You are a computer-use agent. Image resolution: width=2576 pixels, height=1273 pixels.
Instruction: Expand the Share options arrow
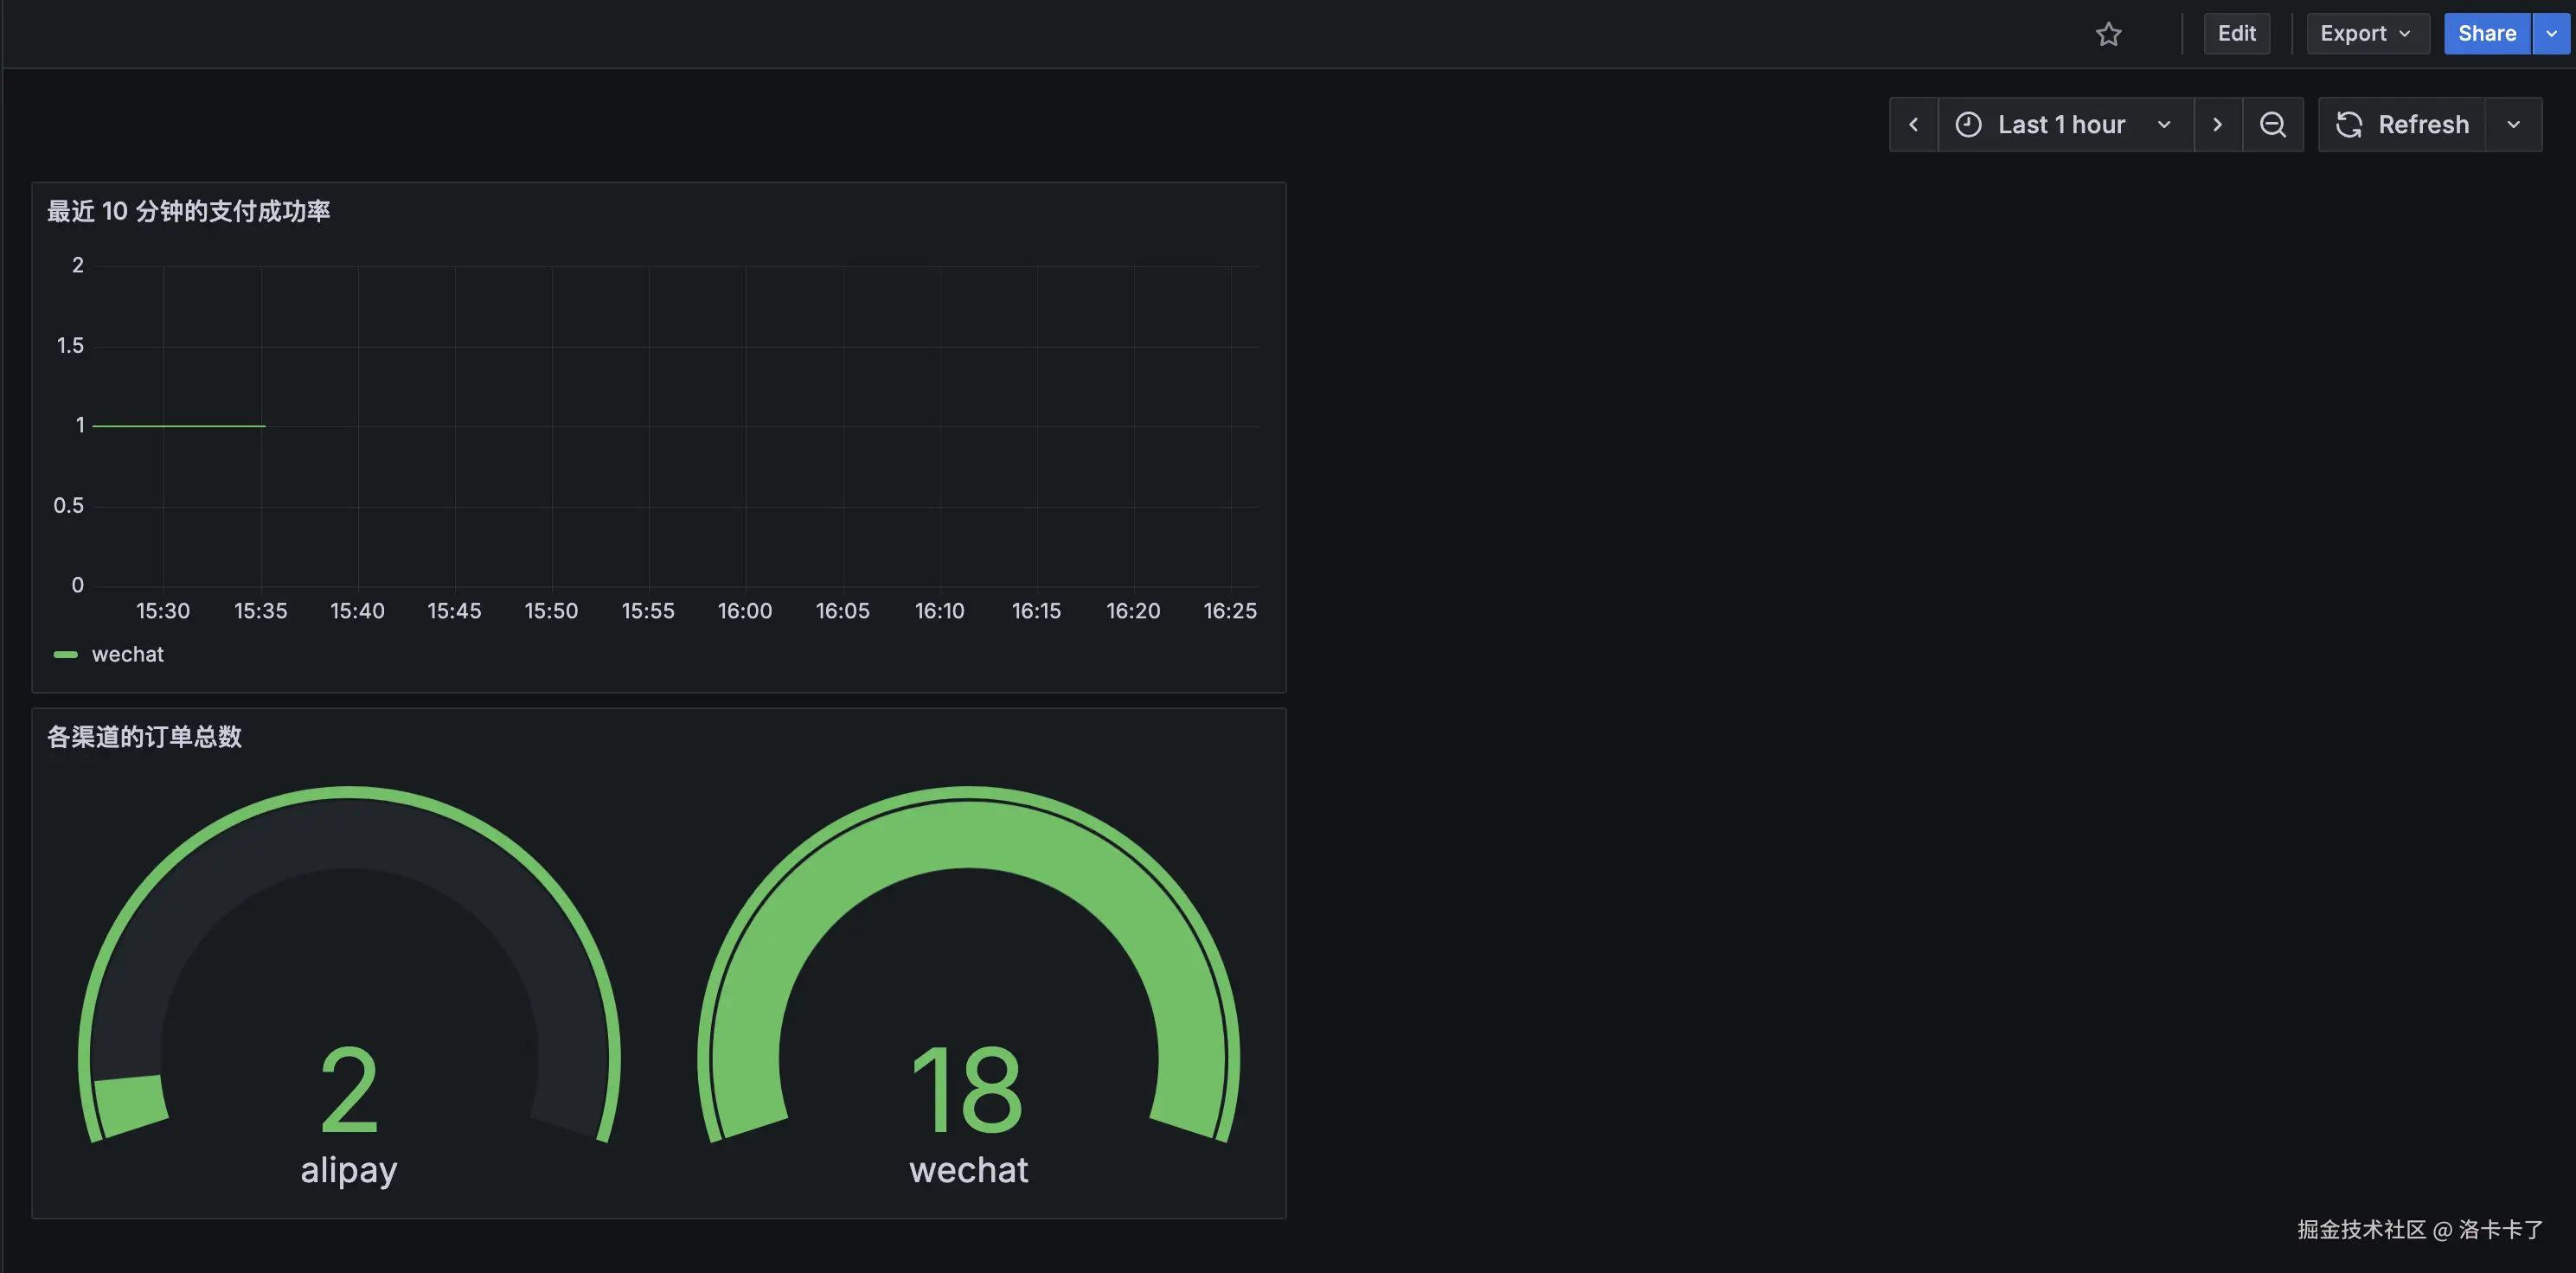[x=2551, y=34]
